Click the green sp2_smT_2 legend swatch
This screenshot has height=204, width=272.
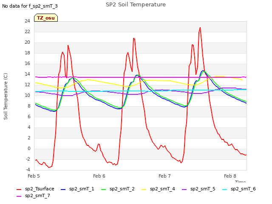(x=104, y=190)
